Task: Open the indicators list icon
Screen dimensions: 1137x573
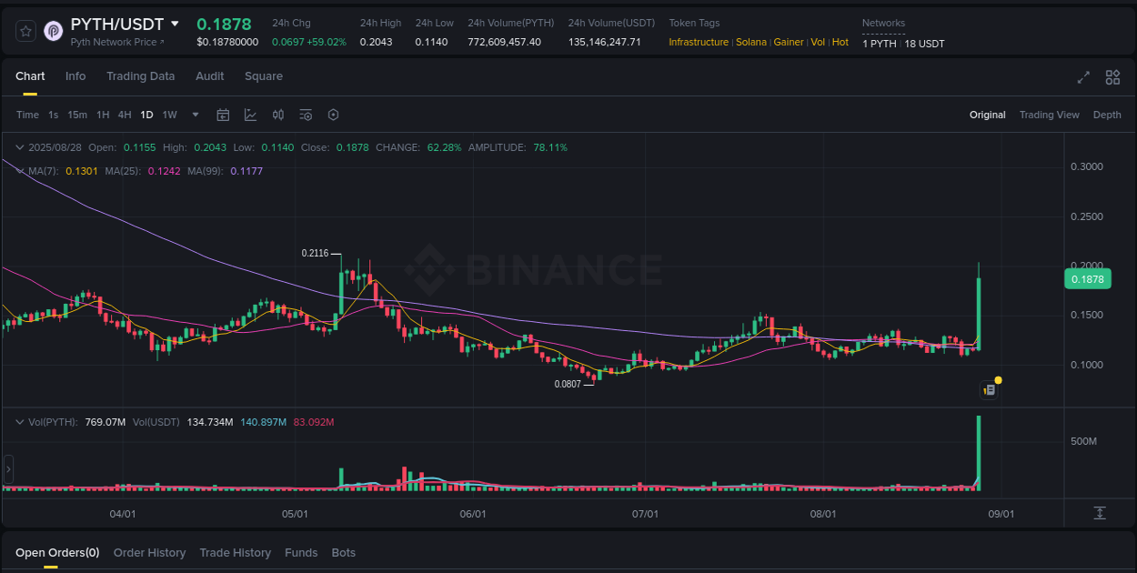Action: coord(306,115)
